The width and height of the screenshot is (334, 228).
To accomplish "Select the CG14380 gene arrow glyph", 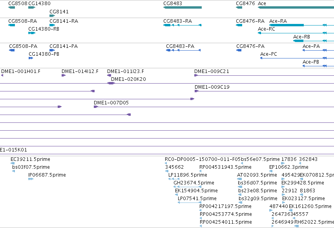I will click(x=32, y=7).
